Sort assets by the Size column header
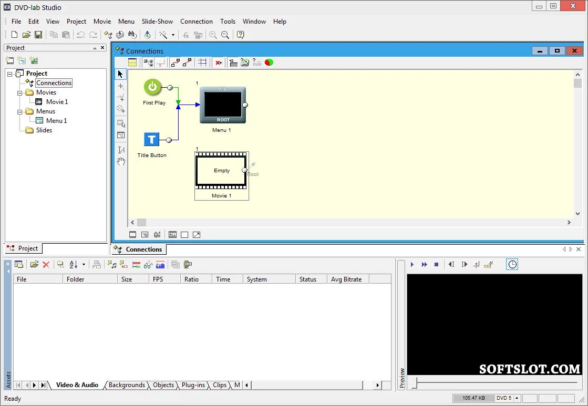The image size is (588, 406). (133, 279)
